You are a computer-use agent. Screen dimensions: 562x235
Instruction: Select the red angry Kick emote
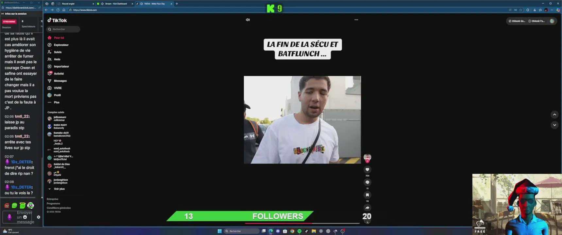[7, 205]
